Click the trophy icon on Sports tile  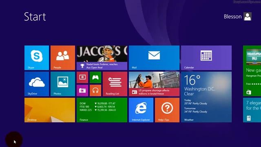click(x=82, y=66)
